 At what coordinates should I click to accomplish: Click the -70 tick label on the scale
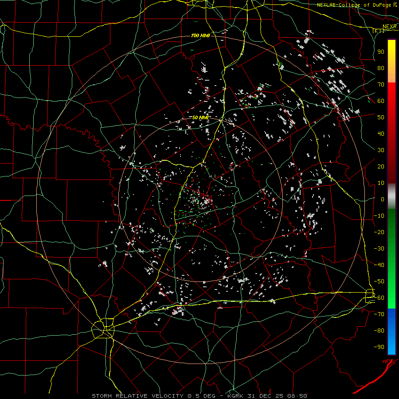coord(379,314)
